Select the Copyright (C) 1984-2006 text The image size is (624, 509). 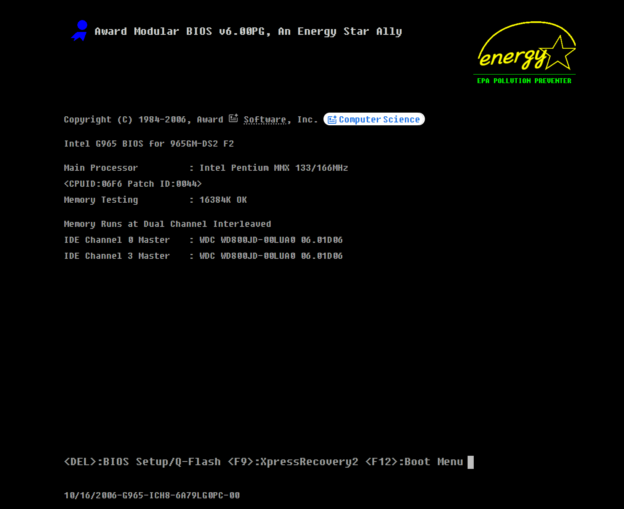coord(125,120)
